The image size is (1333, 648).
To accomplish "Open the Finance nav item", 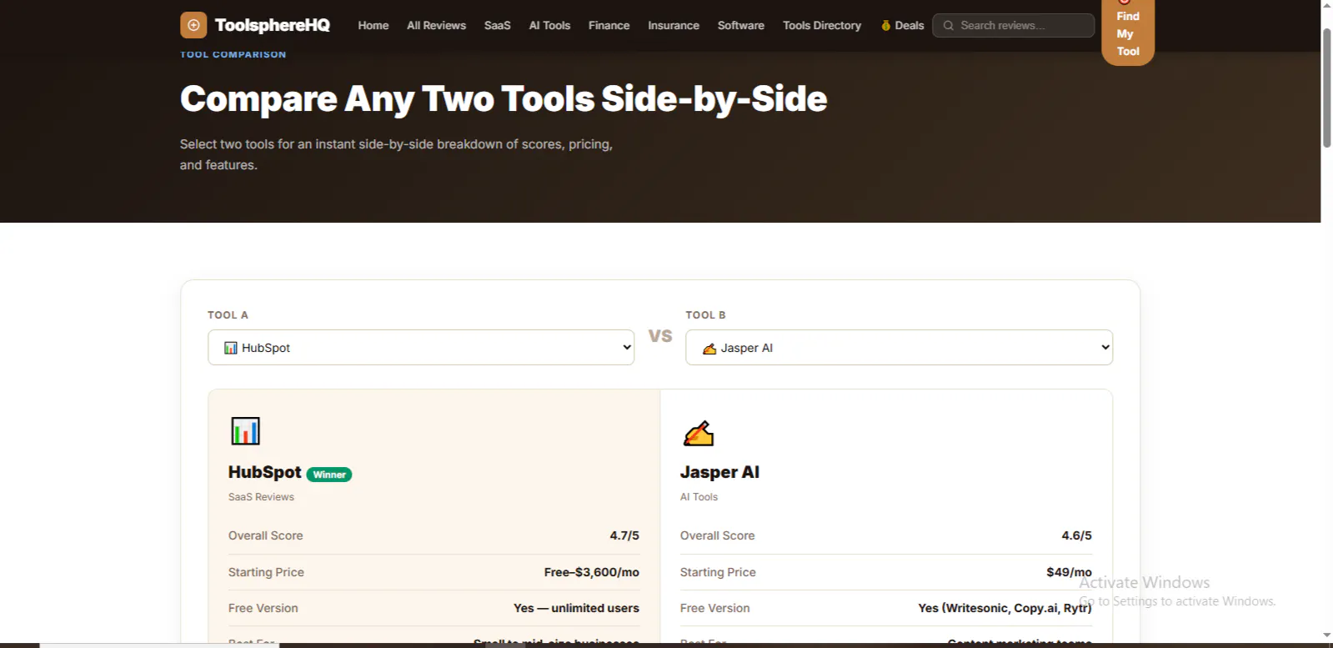I will [609, 26].
